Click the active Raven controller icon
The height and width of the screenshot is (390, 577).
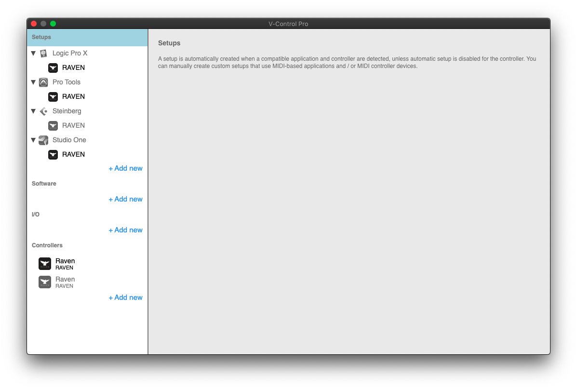click(x=45, y=264)
